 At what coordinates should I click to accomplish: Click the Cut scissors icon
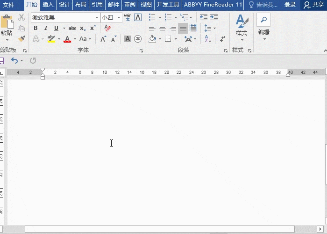(21, 17)
